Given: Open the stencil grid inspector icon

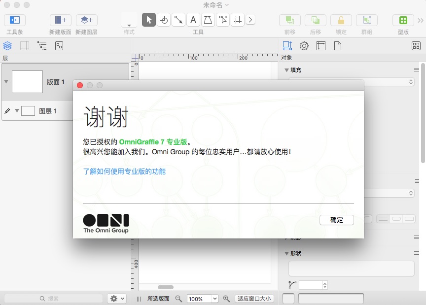Looking at the screenshot, I should tap(416, 46).
